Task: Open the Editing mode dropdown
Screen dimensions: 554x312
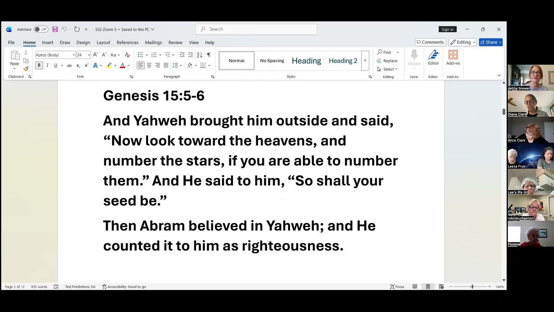Action: tap(463, 42)
